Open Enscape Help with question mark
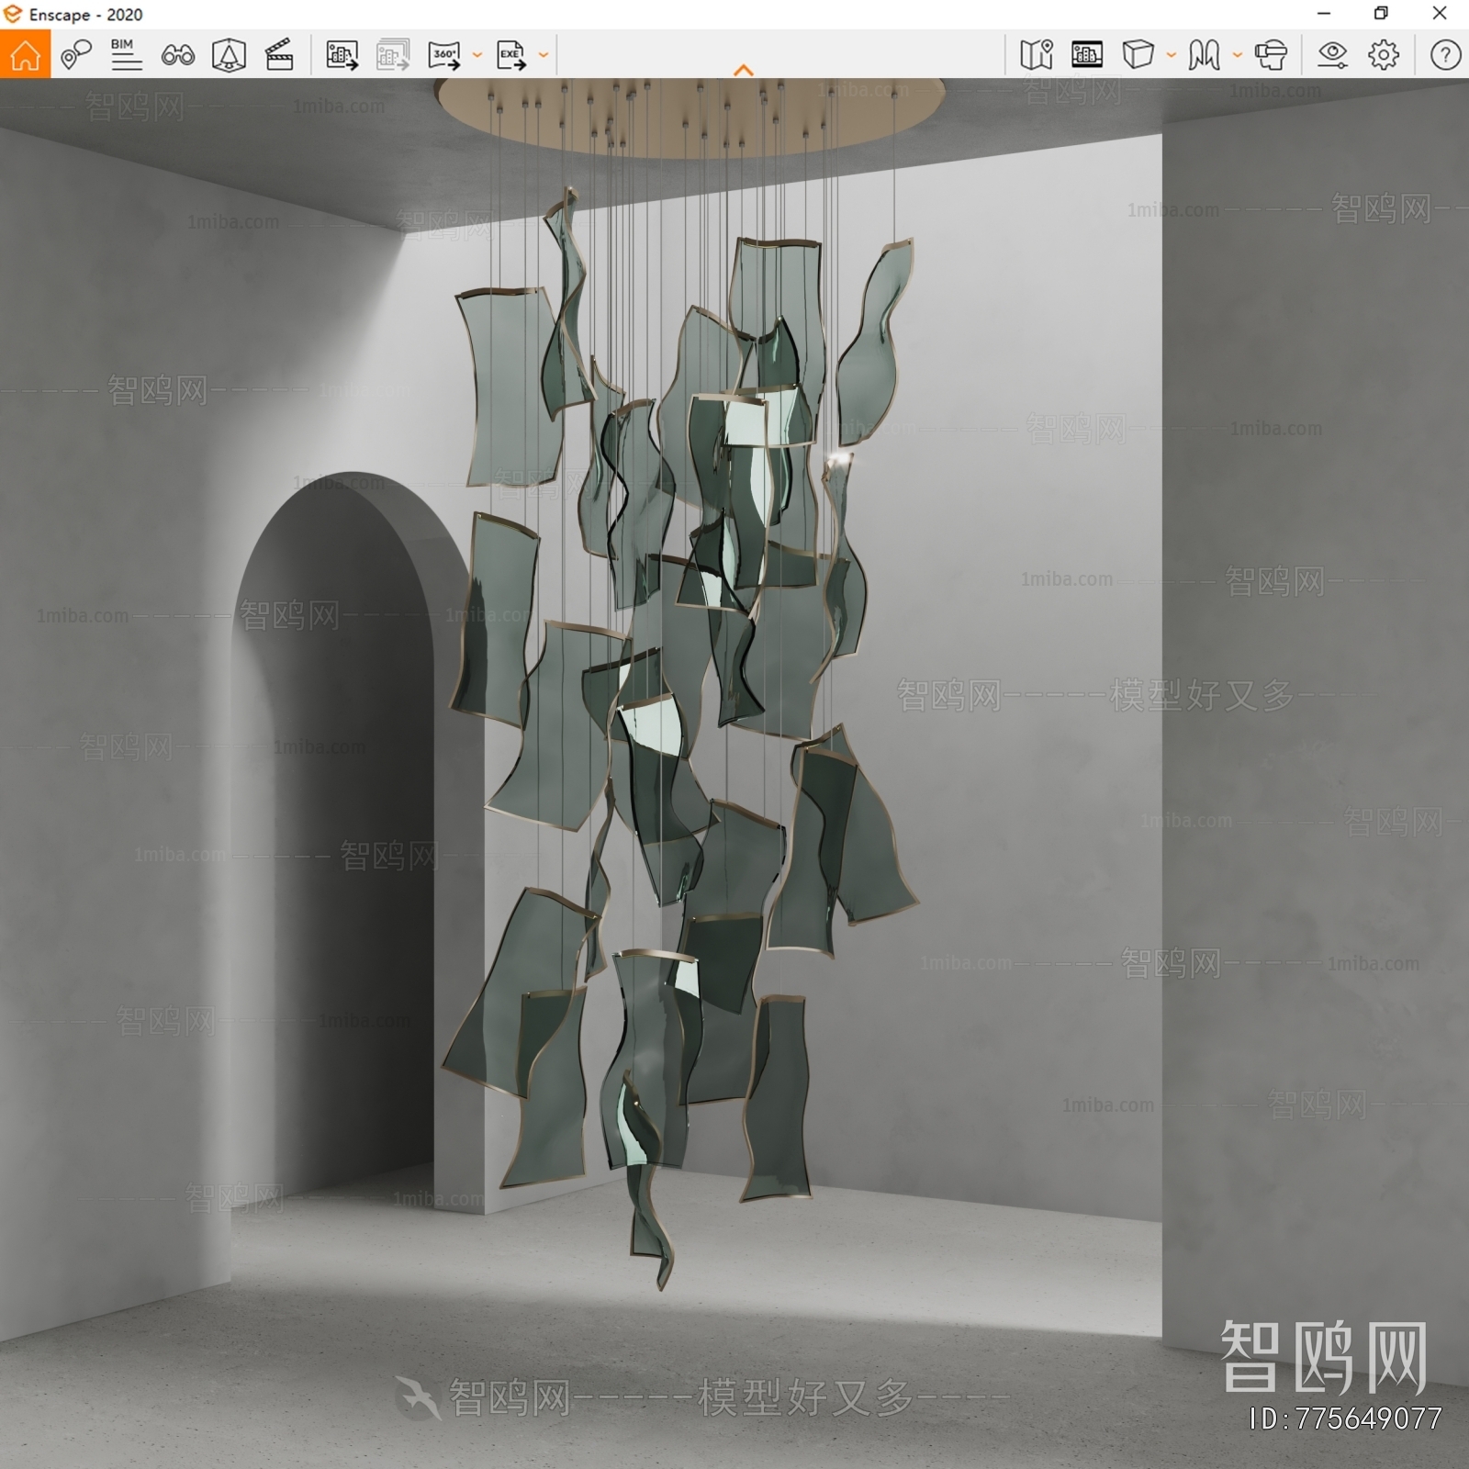Image resolution: width=1469 pixels, height=1469 pixels. tap(1445, 55)
